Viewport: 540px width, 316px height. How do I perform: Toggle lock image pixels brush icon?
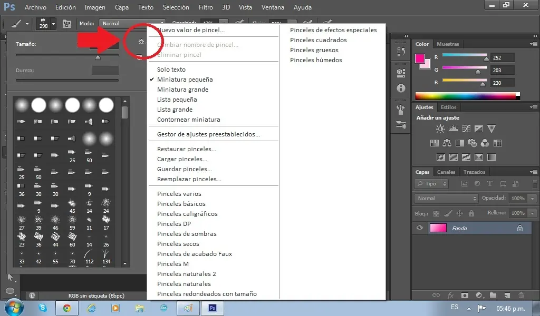(x=448, y=213)
